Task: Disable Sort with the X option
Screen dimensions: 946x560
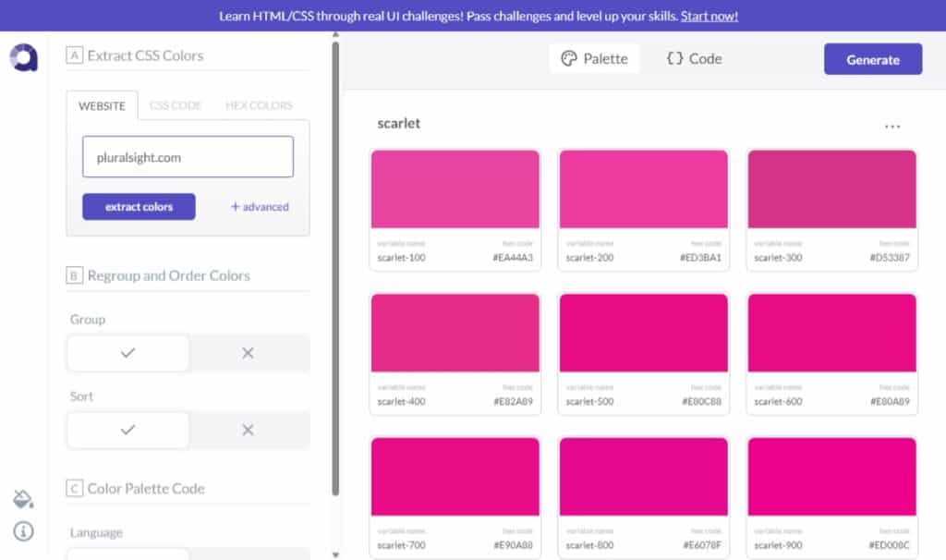Action: coord(248,430)
